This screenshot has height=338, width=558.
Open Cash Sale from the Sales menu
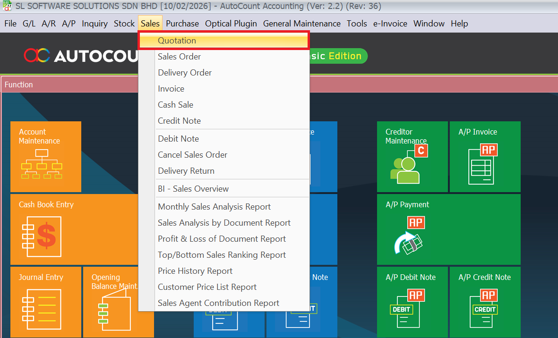(175, 105)
